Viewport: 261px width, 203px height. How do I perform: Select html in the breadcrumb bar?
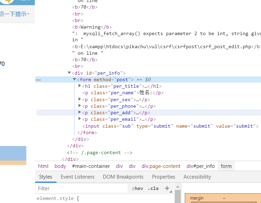coord(43,166)
